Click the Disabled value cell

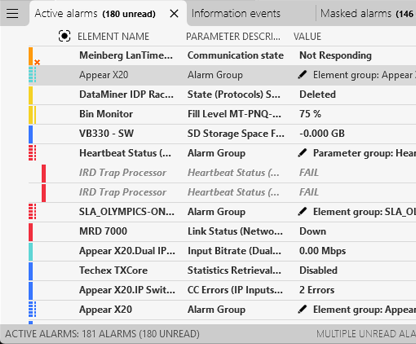click(318, 270)
